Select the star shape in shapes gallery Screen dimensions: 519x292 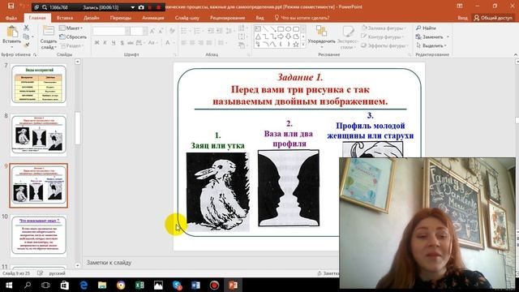(x=296, y=44)
